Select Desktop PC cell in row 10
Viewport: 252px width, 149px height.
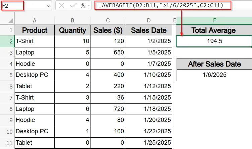[35, 132]
